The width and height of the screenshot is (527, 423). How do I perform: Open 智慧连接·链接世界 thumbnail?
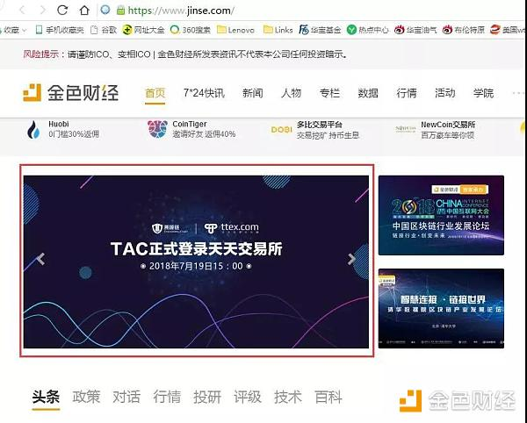(441, 308)
